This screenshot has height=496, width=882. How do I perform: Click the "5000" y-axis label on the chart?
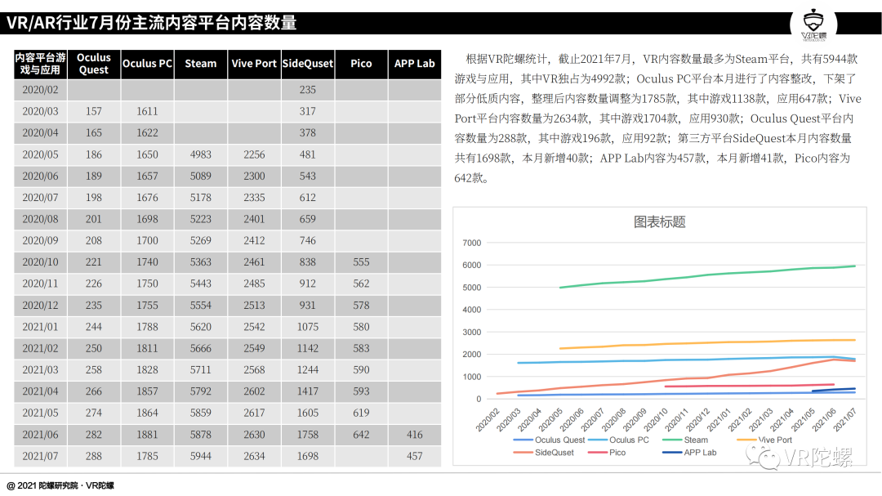pos(472,287)
